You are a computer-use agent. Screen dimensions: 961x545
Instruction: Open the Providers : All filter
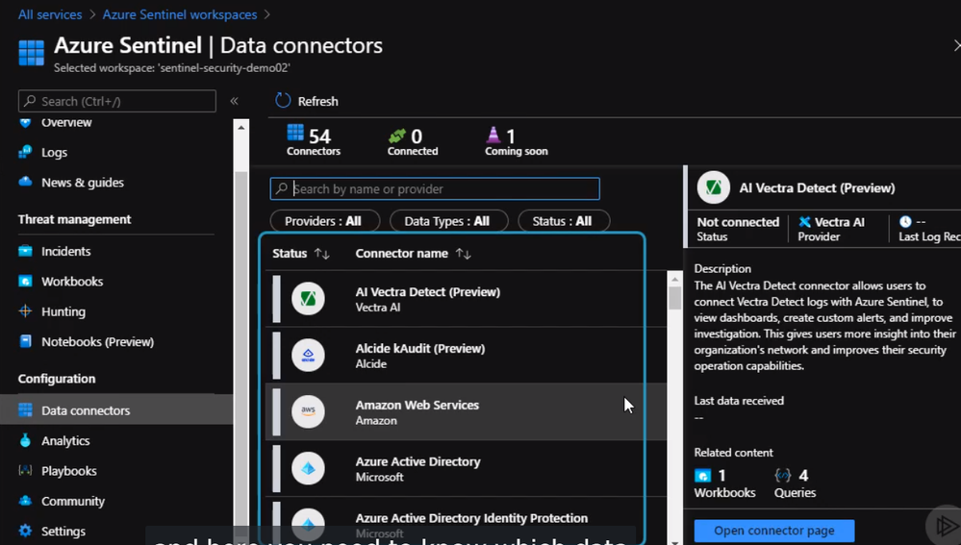[x=325, y=221]
